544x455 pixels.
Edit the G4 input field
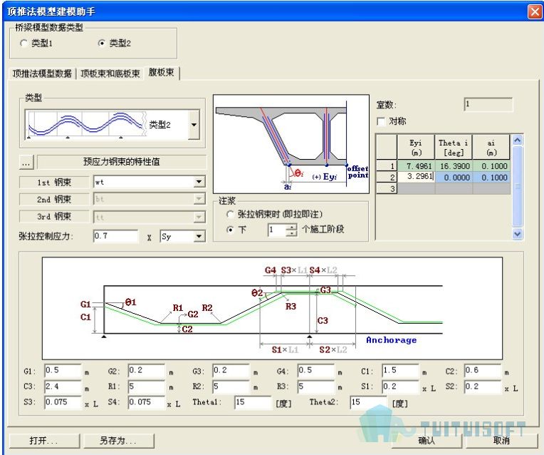pos(315,371)
